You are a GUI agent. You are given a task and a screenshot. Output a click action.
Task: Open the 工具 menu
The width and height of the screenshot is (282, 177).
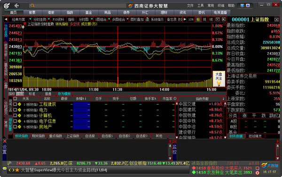pyautogui.click(x=200, y=6)
